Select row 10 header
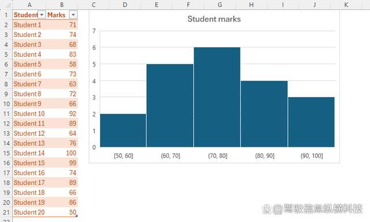 6,104
